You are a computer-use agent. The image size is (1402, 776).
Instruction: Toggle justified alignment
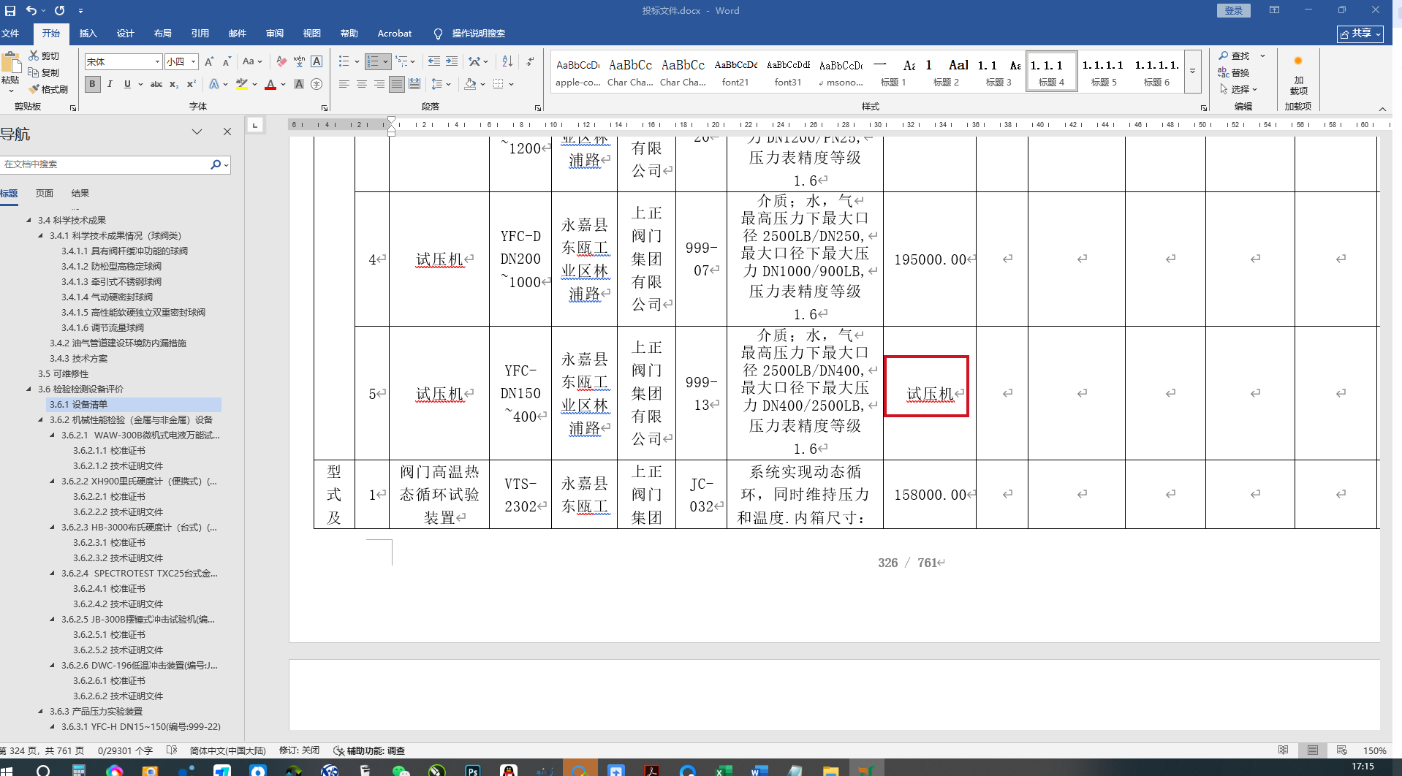click(x=396, y=85)
